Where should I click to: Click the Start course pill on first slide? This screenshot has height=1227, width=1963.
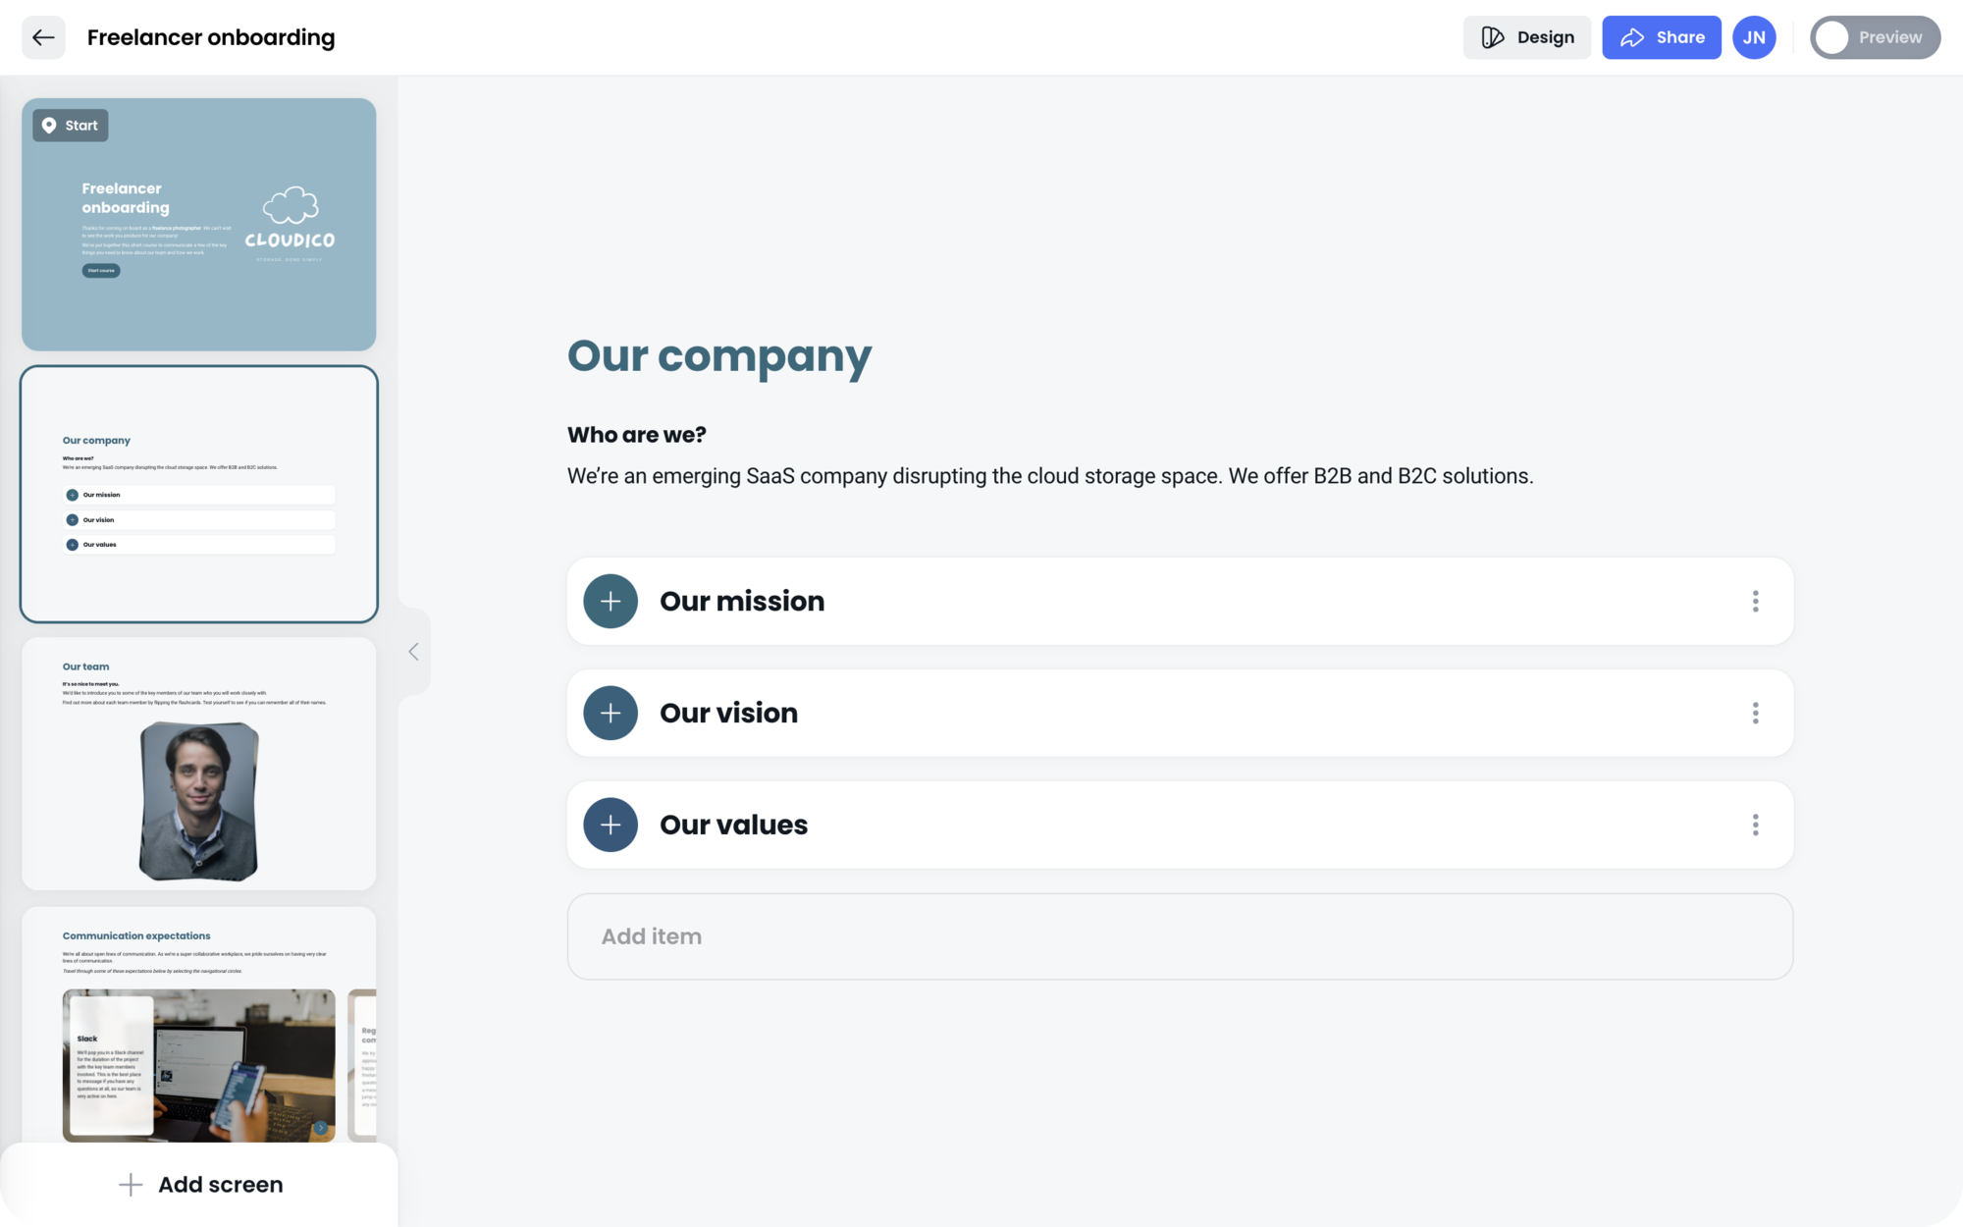(101, 270)
